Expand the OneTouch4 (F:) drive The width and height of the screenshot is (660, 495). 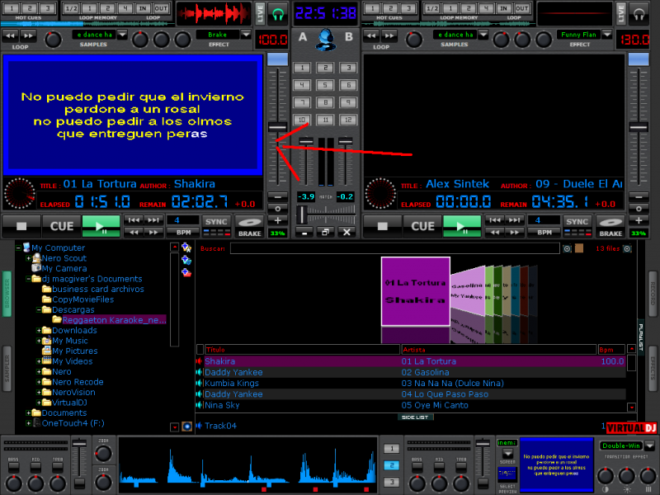click(x=28, y=423)
